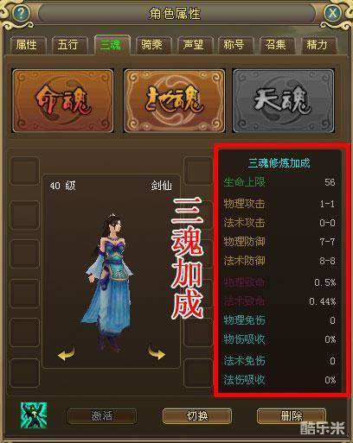Image resolution: width=353 pixels, height=443 pixels.
Task: Click the 激活 button
Action: 102,416
